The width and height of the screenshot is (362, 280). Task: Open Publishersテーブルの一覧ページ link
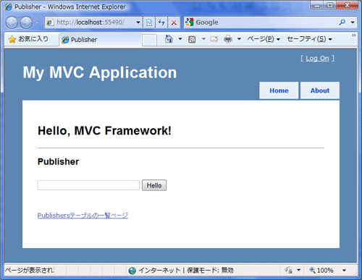83,216
